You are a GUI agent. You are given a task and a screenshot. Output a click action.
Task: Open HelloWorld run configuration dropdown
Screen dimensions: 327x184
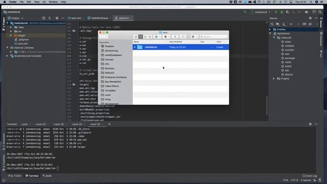coord(261,12)
